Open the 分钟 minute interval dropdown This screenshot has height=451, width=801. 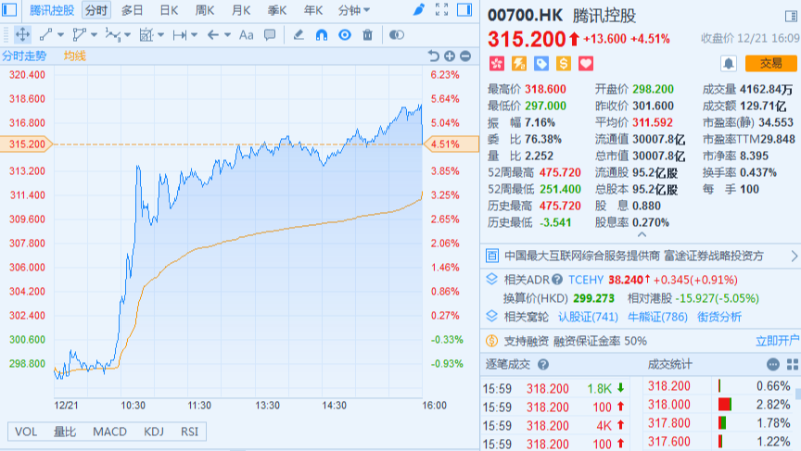[353, 10]
